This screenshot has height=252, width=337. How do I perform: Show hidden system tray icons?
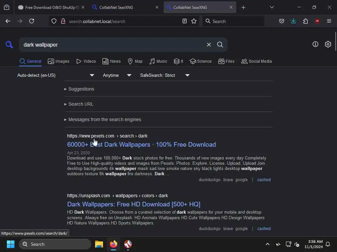268,244
